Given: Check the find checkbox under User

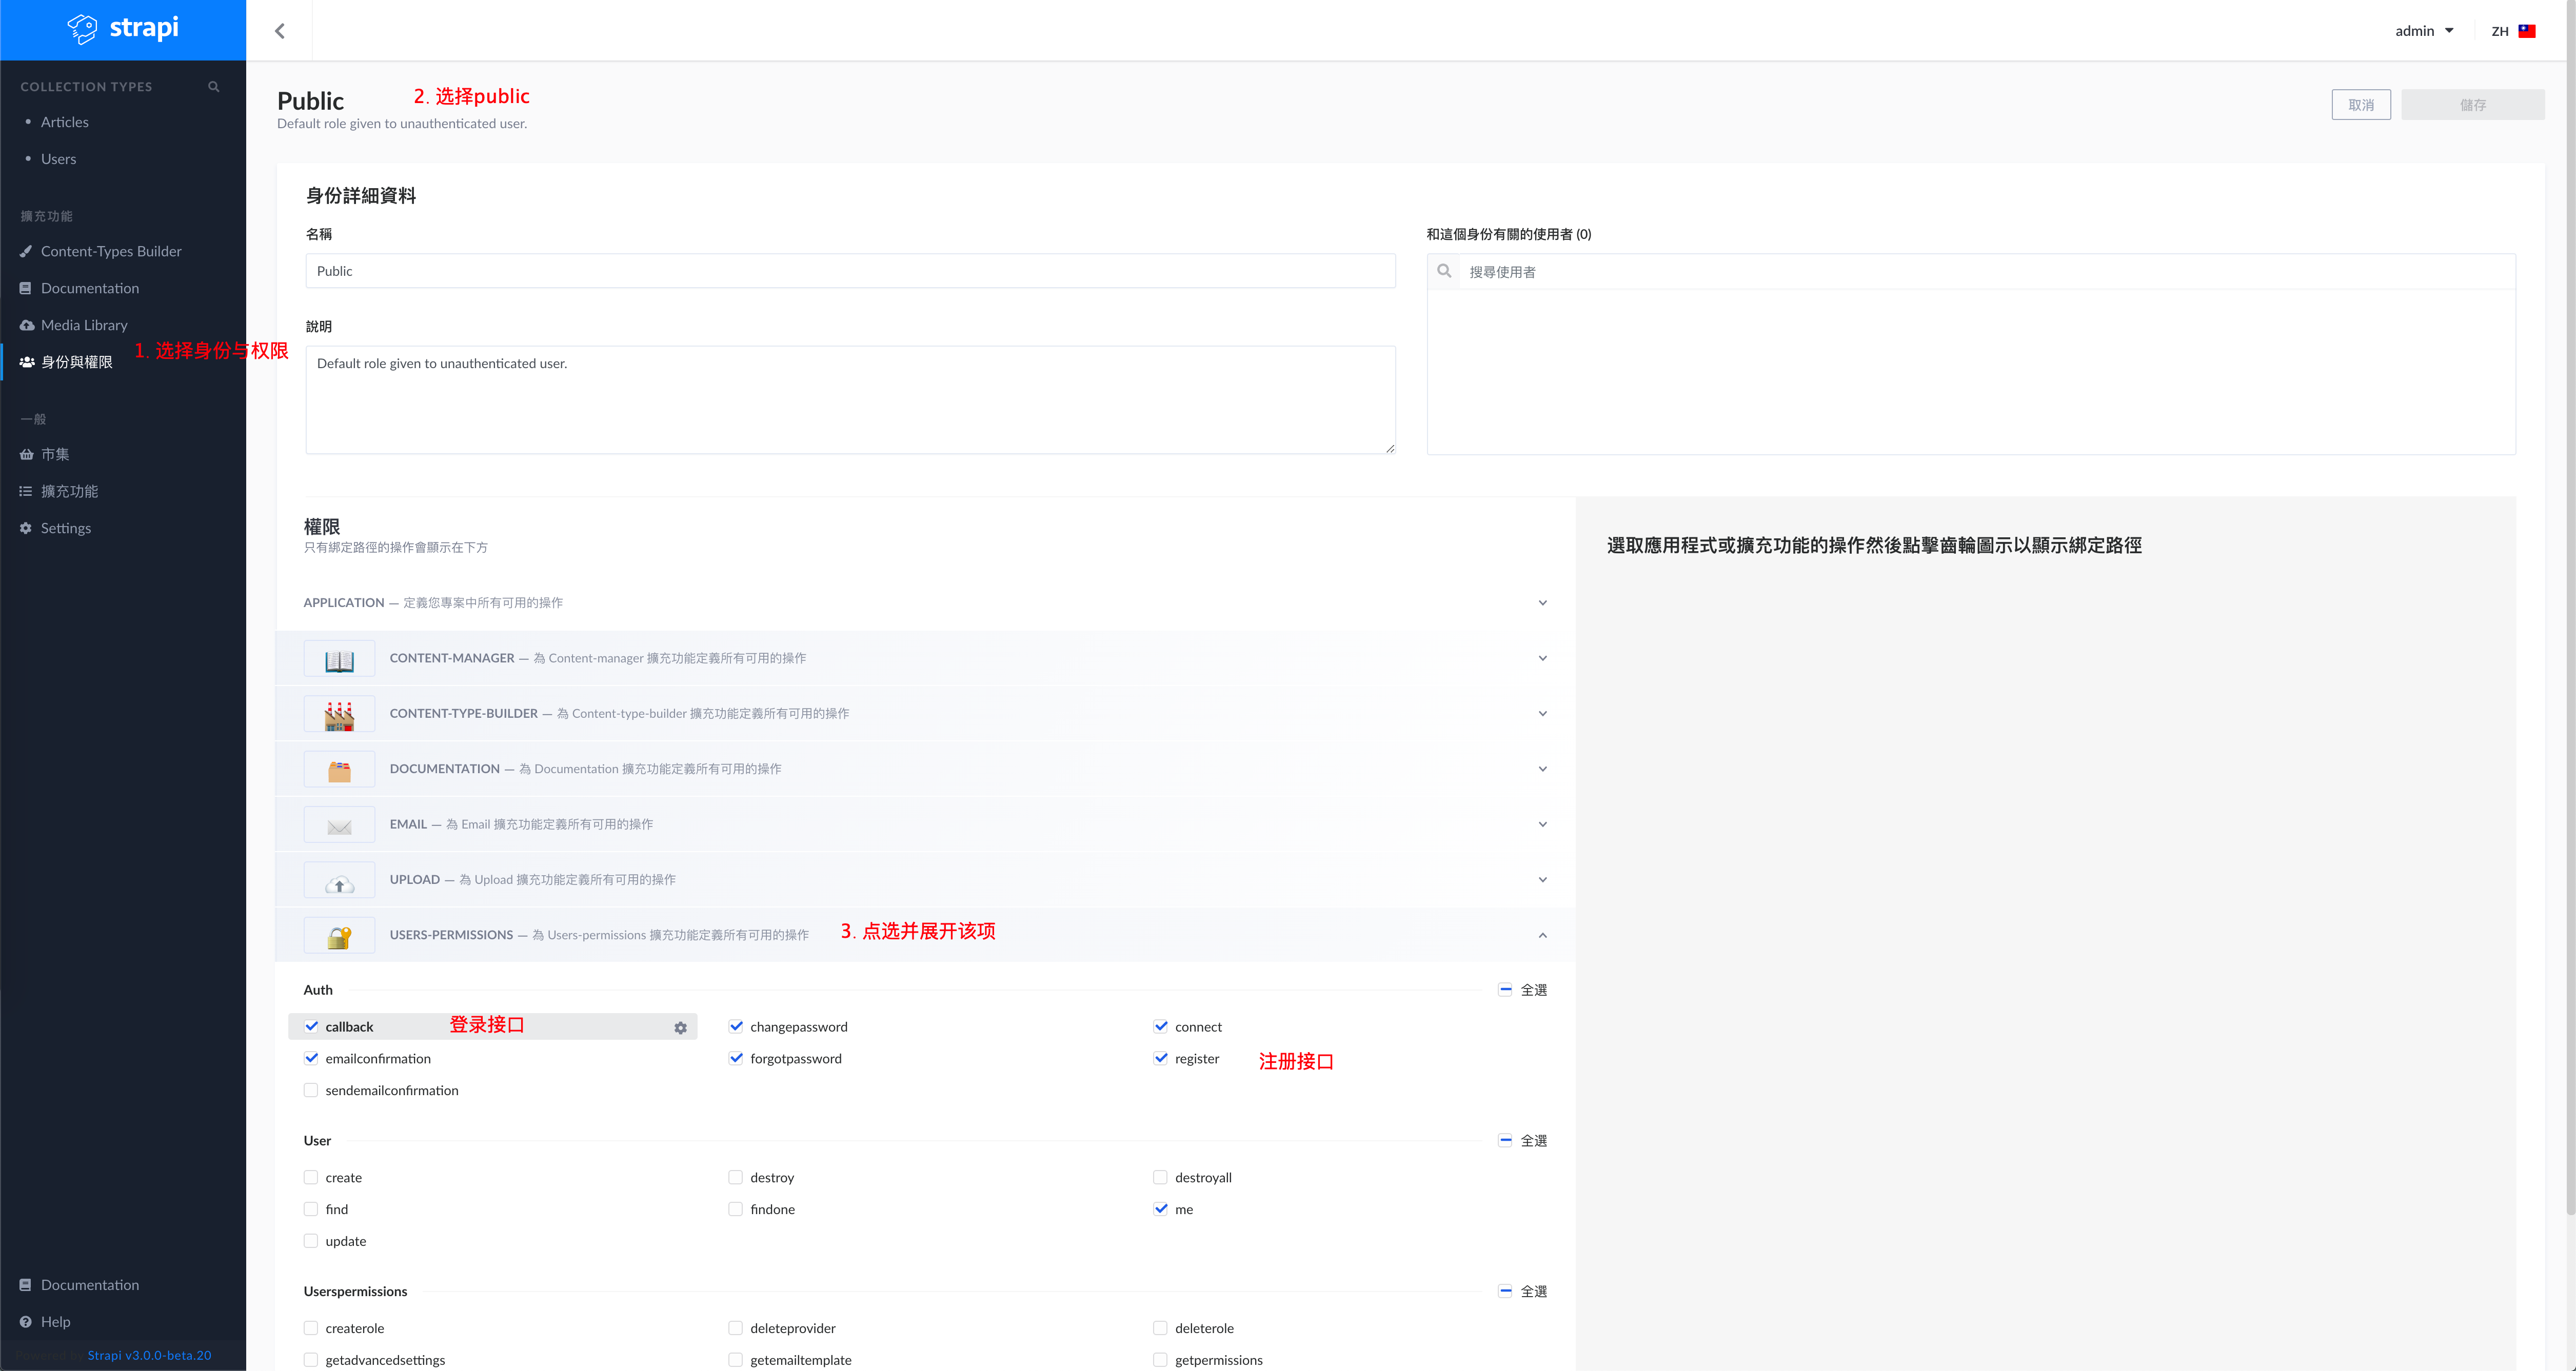Looking at the screenshot, I should point(311,1209).
